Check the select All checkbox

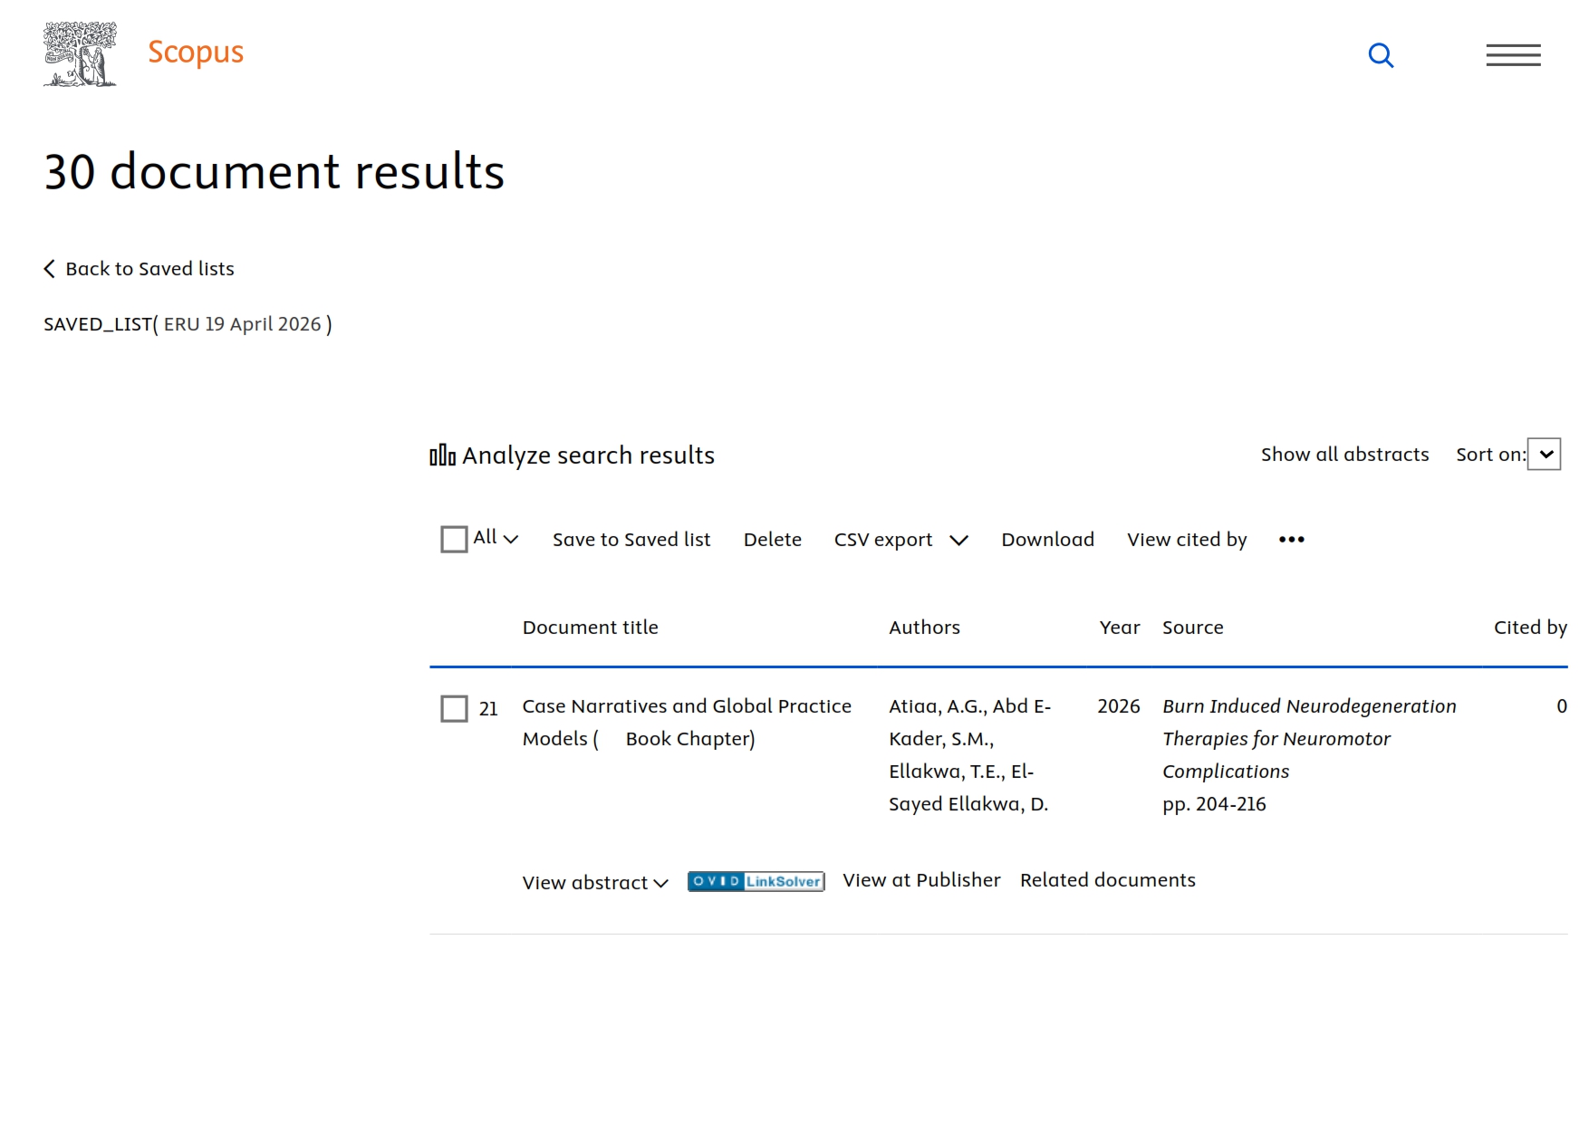pos(454,540)
